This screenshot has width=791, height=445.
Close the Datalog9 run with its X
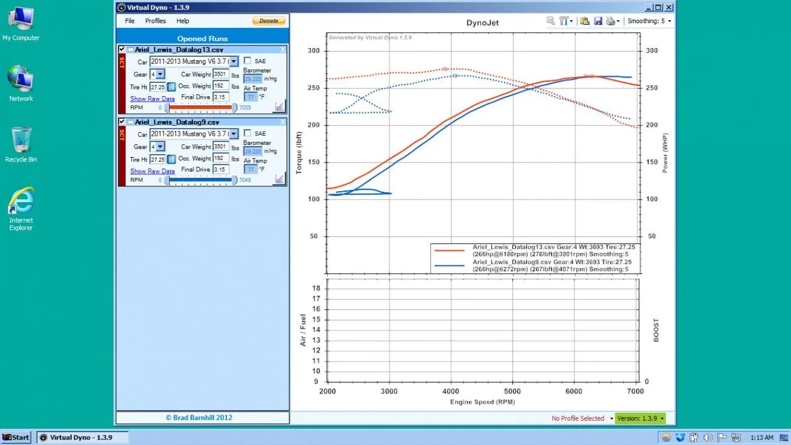pos(282,122)
